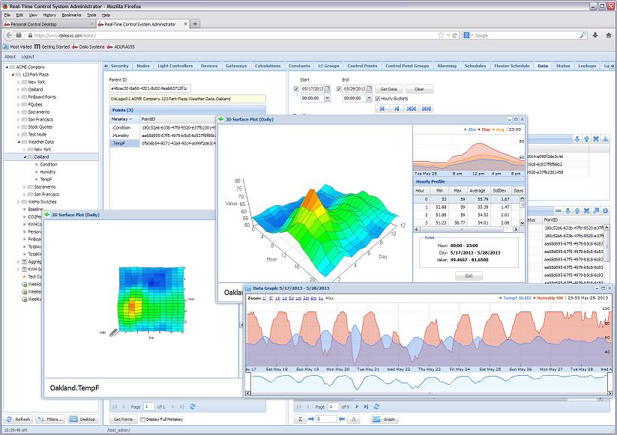Click the blue X delete icon above the 0c4-a099f2de3c4d row
Screen dimensions: 617x435
[596, 139]
